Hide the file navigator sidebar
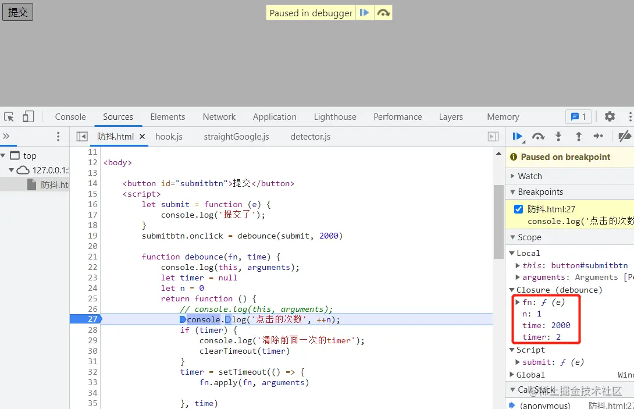The image size is (634, 409). coord(81,137)
